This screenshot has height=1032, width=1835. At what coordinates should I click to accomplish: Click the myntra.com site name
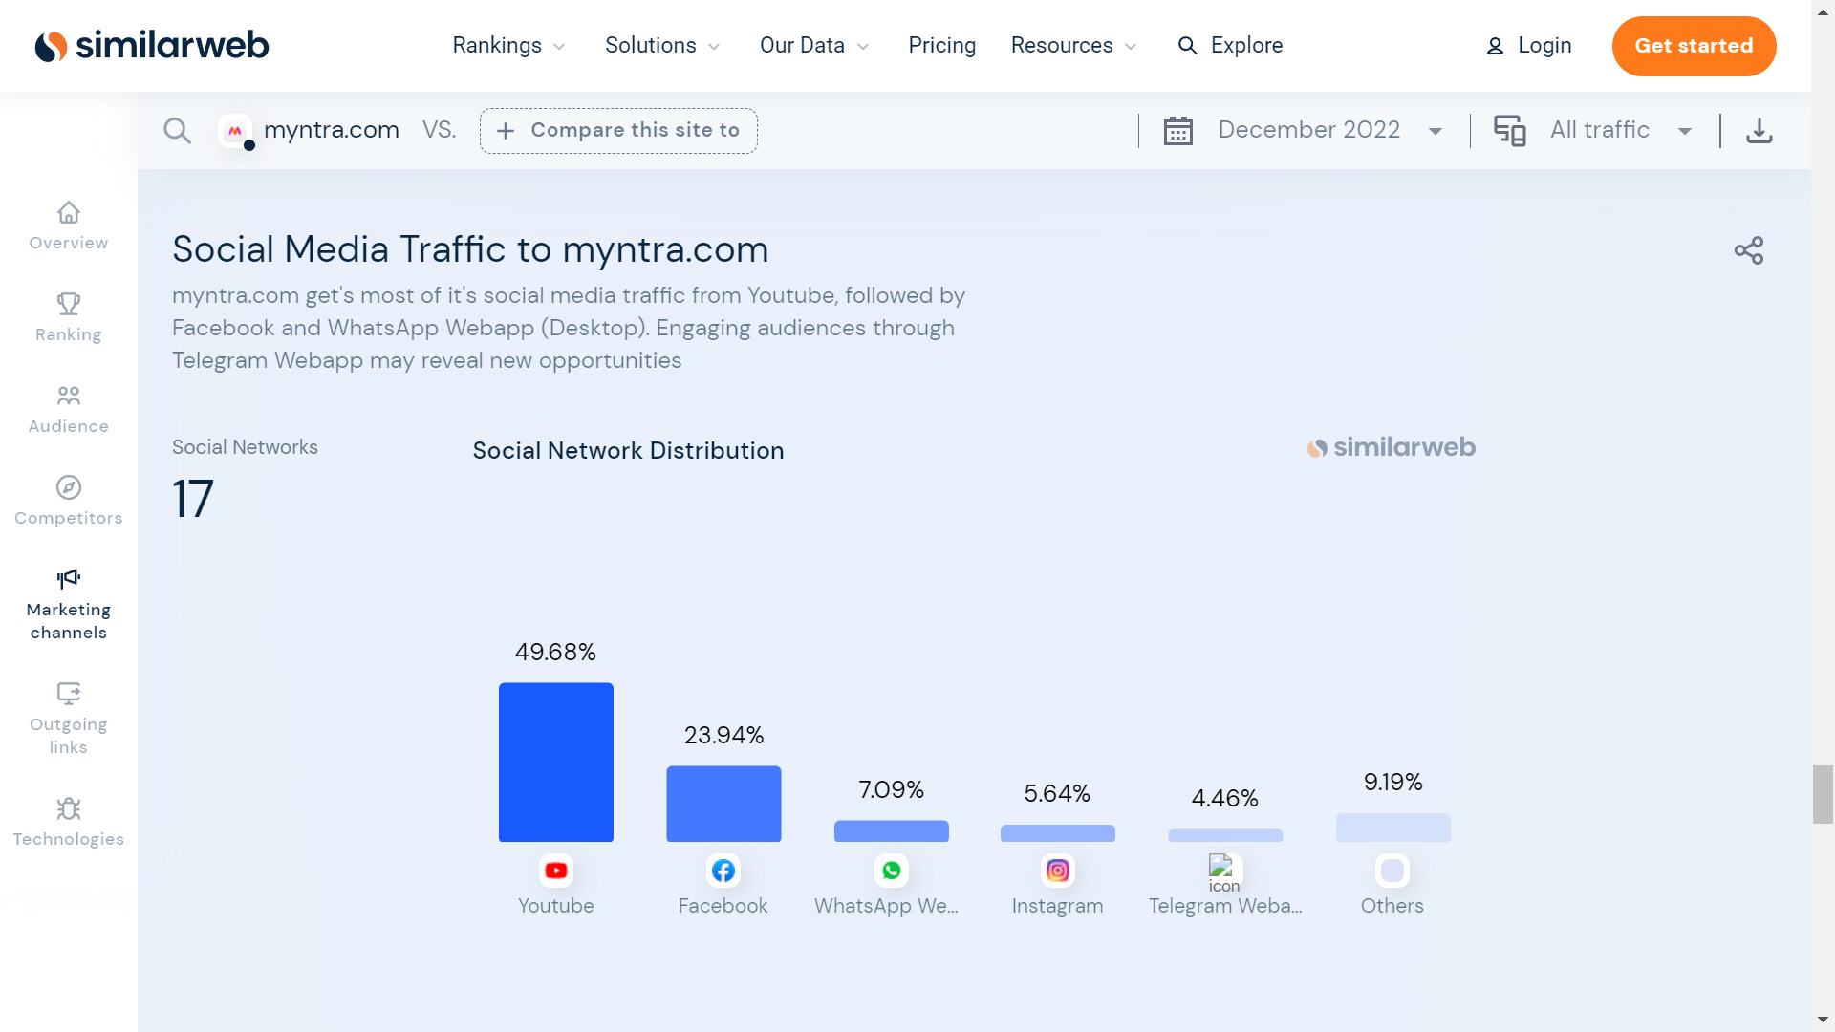click(x=332, y=130)
